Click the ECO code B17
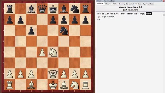Viewport: 165px width, 93px height. click(125, 10)
